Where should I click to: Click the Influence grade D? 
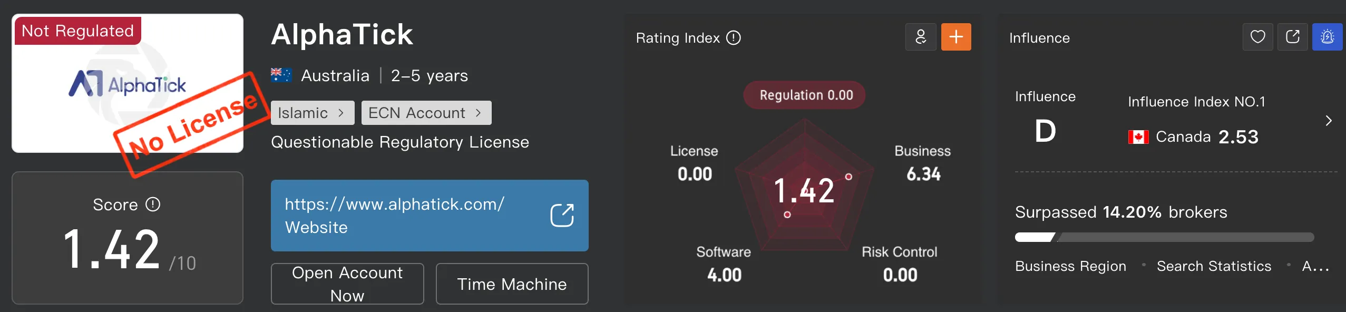[1045, 131]
